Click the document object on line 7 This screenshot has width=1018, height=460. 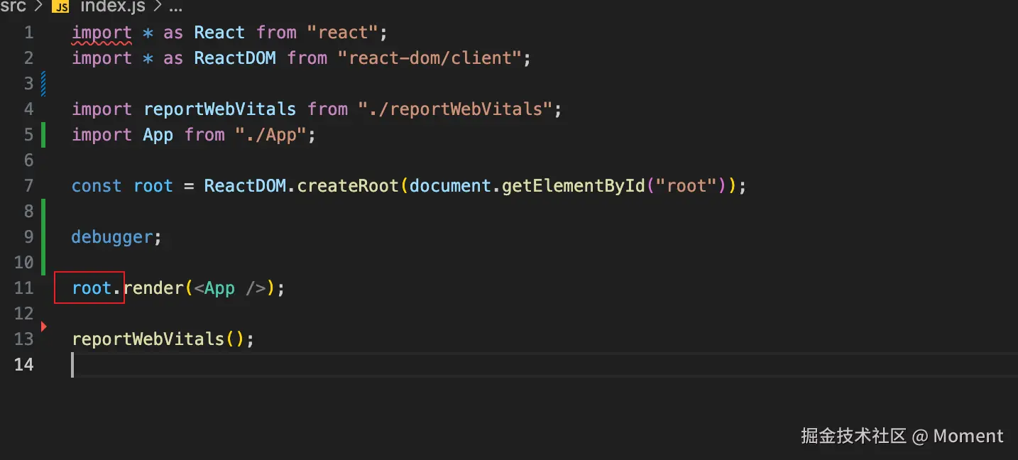click(x=451, y=186)
